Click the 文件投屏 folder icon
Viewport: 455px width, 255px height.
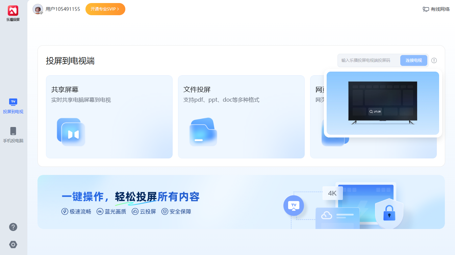(203, 132)
